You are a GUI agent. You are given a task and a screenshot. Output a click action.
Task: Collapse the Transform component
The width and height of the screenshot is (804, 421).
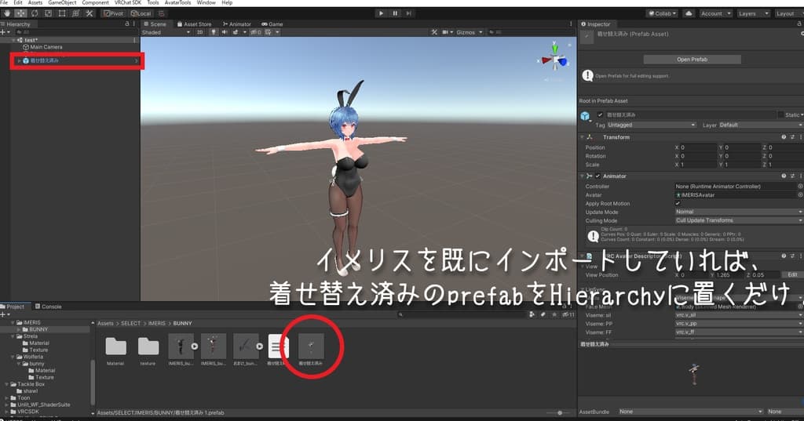(x=582, y=137)
